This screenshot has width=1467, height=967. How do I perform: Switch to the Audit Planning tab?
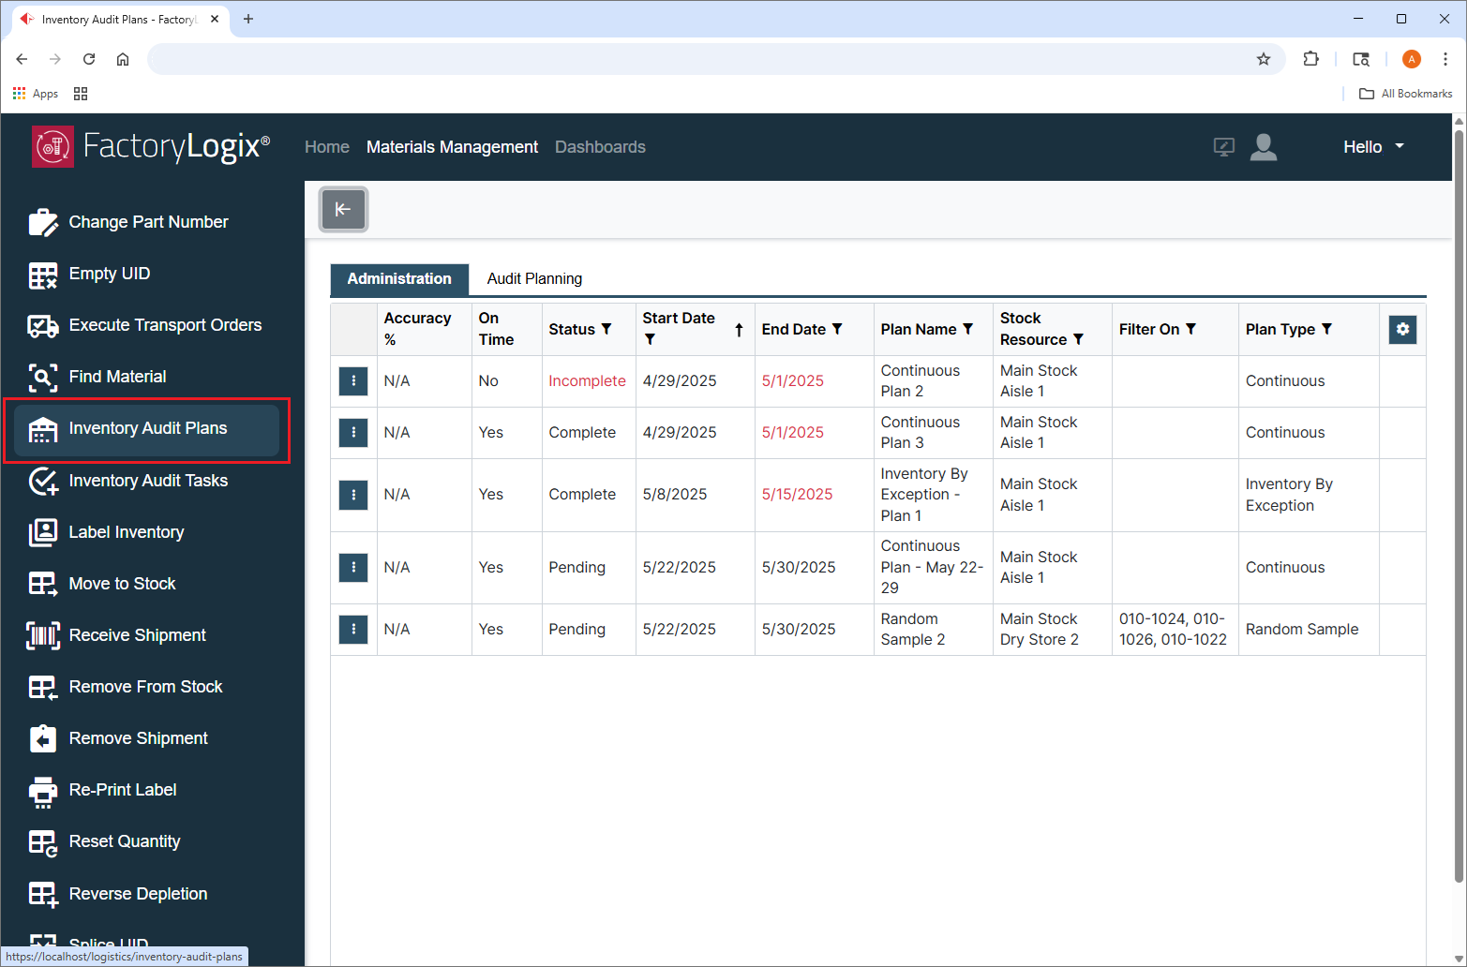point(534,278)
